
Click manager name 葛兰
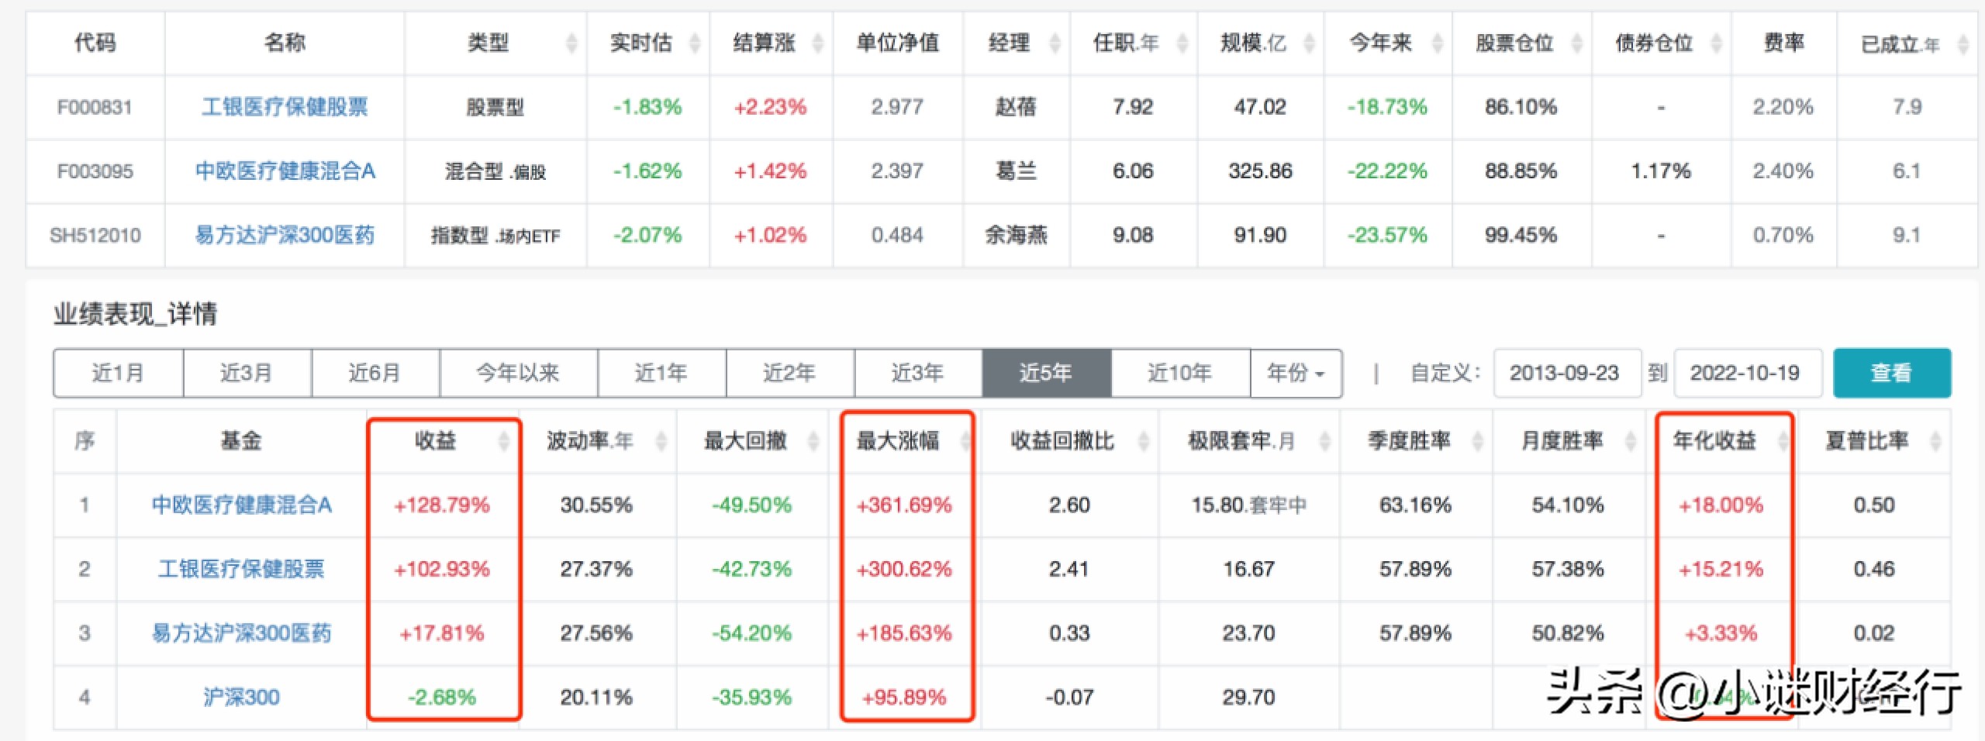pyautogui.click(x=1016, y=171)
